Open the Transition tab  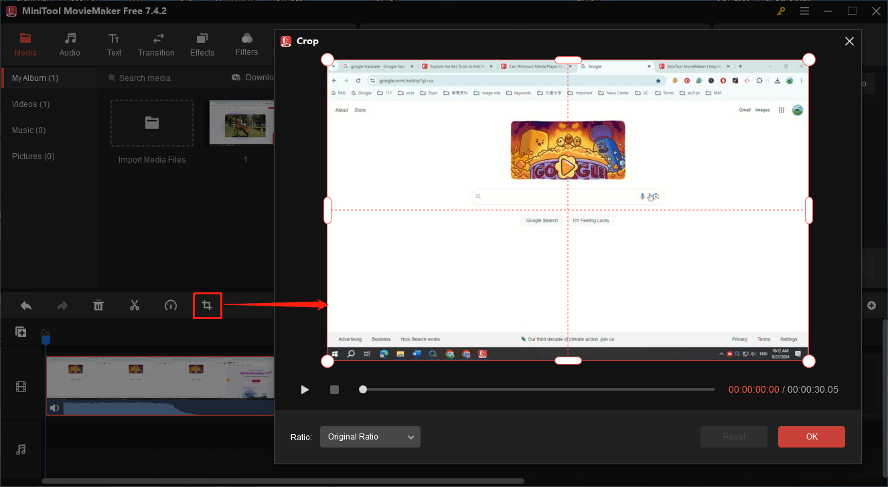(156, 44)
